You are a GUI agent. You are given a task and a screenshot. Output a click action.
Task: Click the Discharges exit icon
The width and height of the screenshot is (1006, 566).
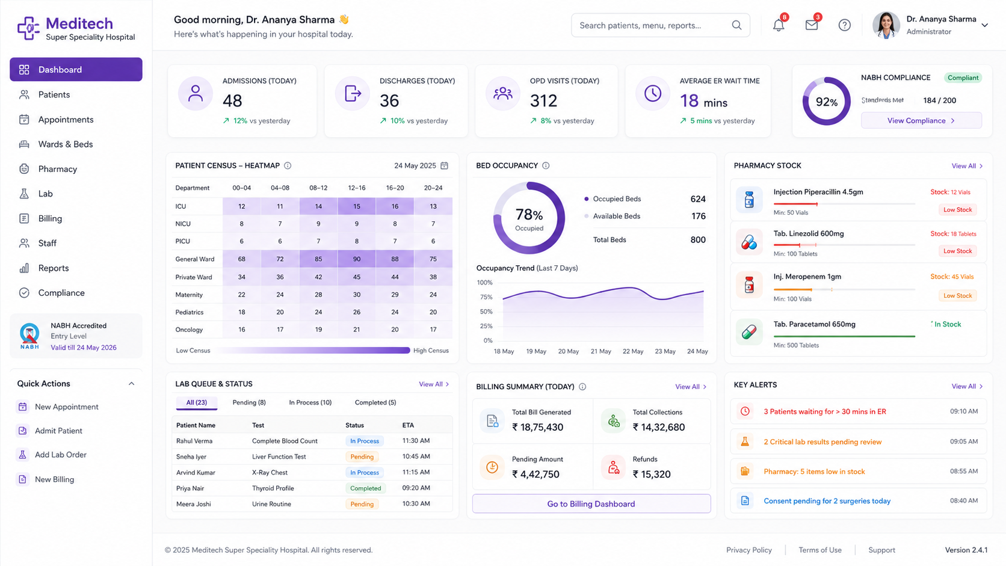coord(353,93)
